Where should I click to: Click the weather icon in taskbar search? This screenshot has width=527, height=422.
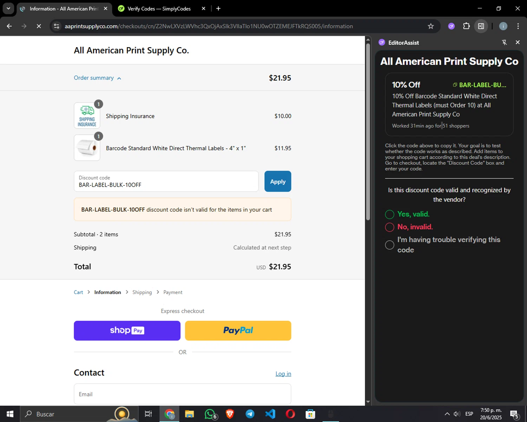tap(122, 414)
